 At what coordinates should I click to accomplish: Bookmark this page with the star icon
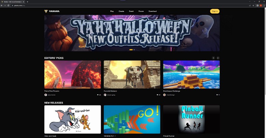pyautogui.click(x=253, y=6)
